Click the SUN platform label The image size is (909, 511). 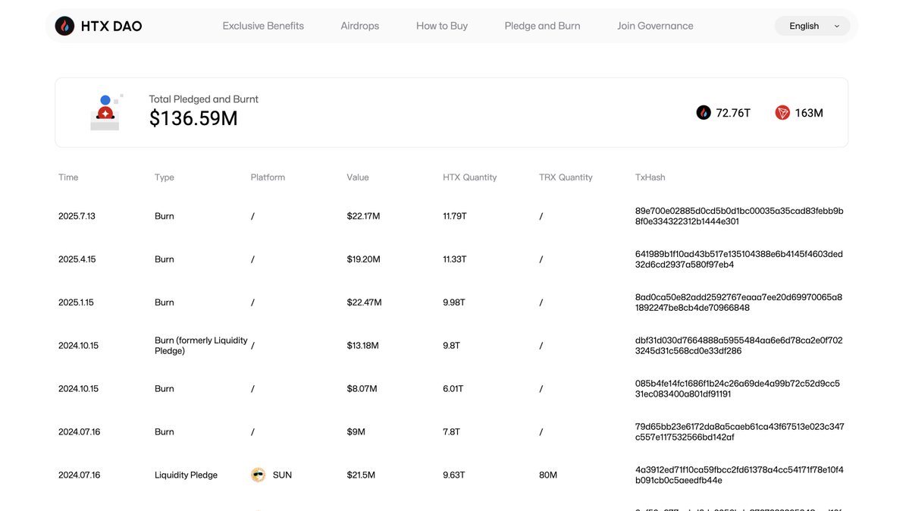(x=282, y=475)
